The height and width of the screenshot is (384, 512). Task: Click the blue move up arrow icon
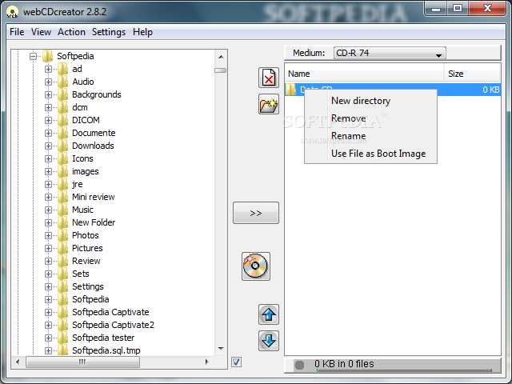[x=269, y=314]
